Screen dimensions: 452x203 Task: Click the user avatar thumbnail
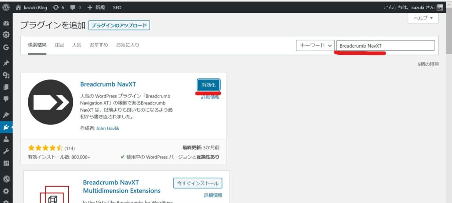(440, 8)
